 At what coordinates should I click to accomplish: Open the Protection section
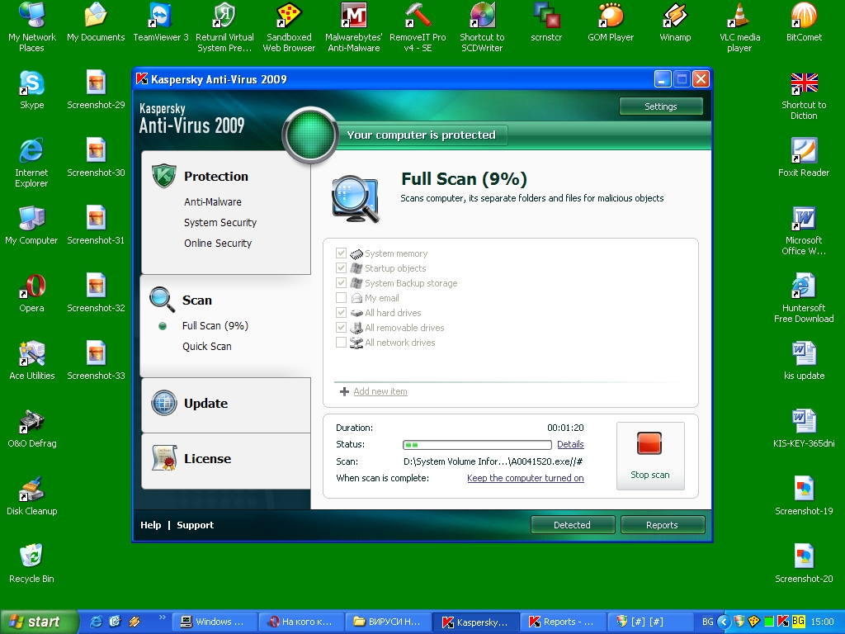[x=216, y=177]
